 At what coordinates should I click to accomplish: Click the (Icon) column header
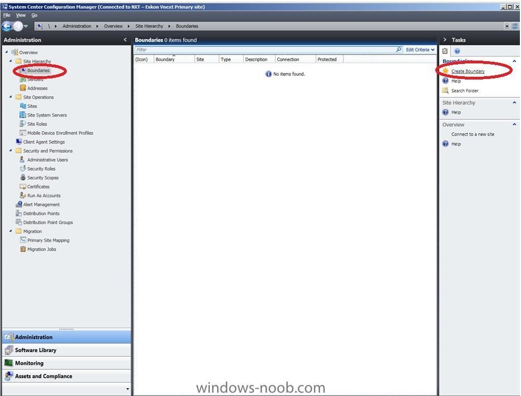pos(144,60)
